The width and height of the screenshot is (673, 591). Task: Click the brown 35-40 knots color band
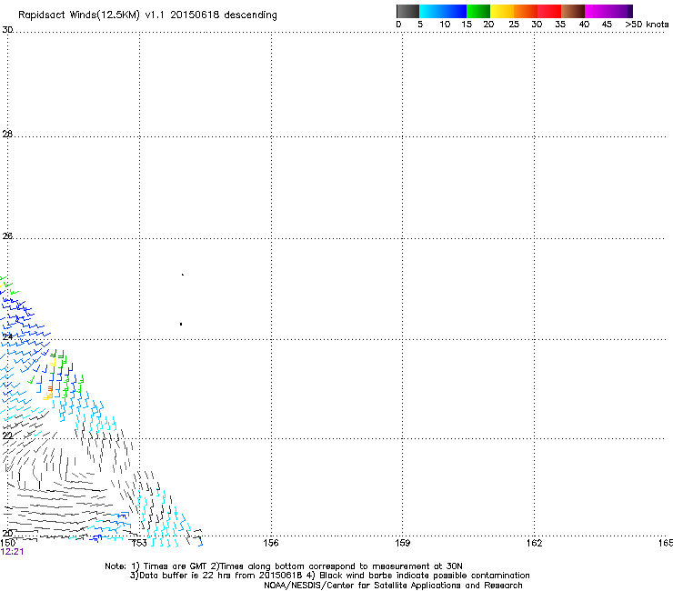point(573,11)
